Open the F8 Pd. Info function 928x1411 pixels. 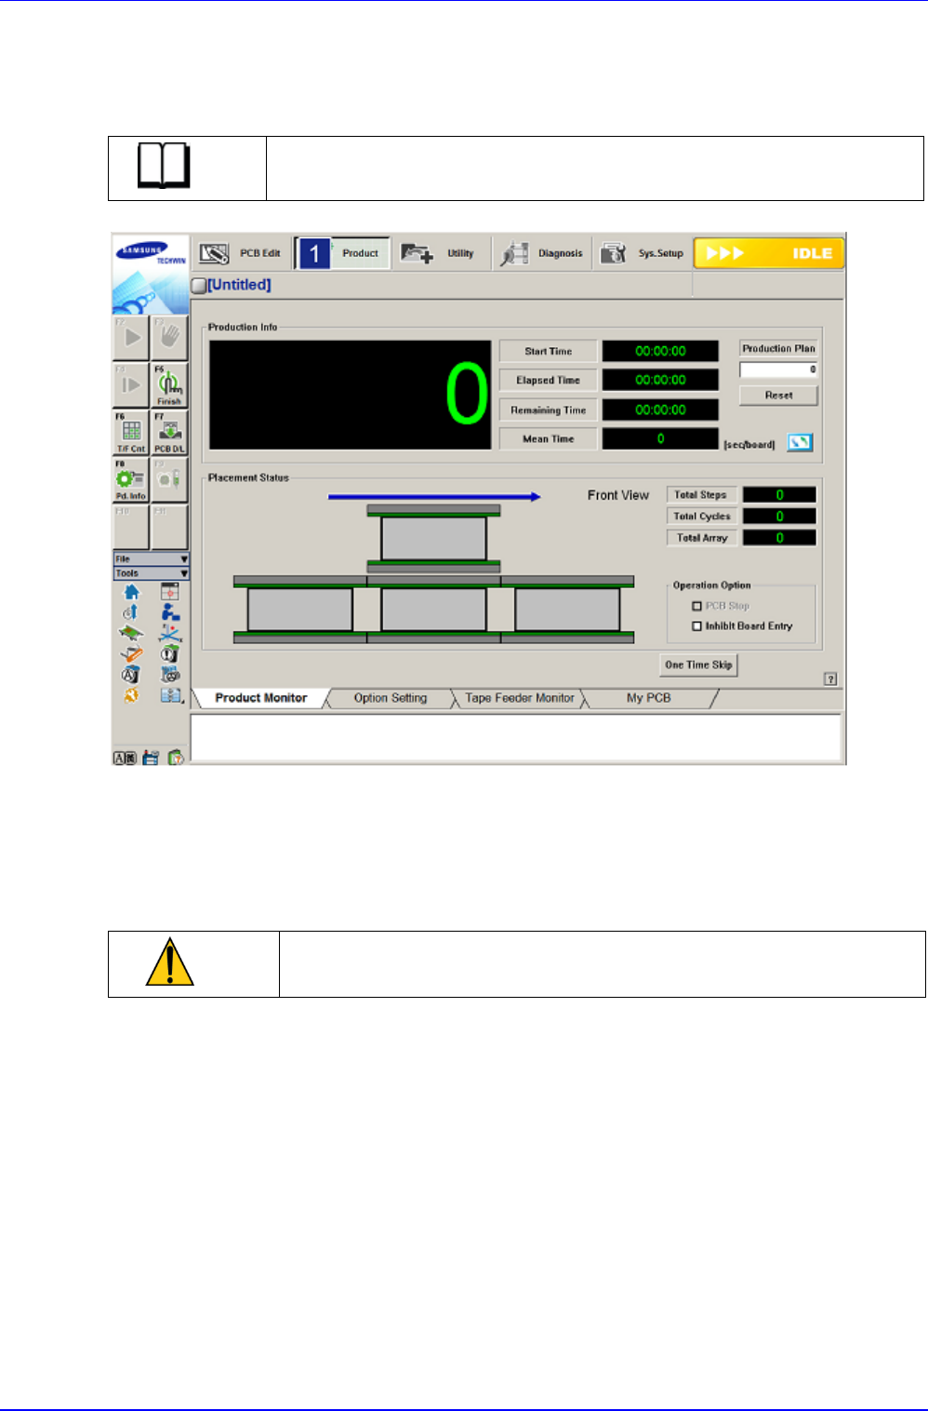[131, 480]
